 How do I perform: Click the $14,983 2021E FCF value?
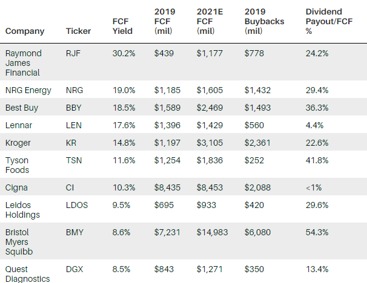click(212, 232)
